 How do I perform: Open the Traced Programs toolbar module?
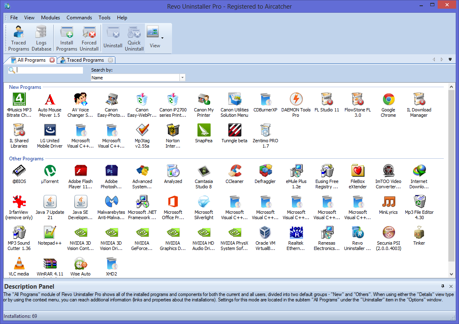[18, 38]
